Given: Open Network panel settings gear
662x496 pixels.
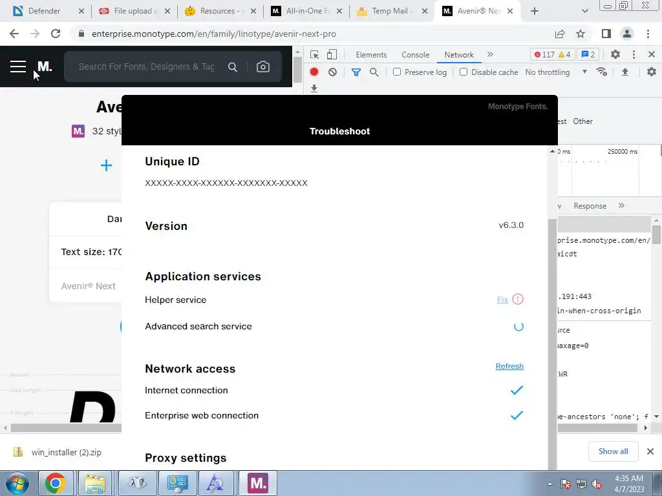Looking at the screenshot, I should point(652,72).
